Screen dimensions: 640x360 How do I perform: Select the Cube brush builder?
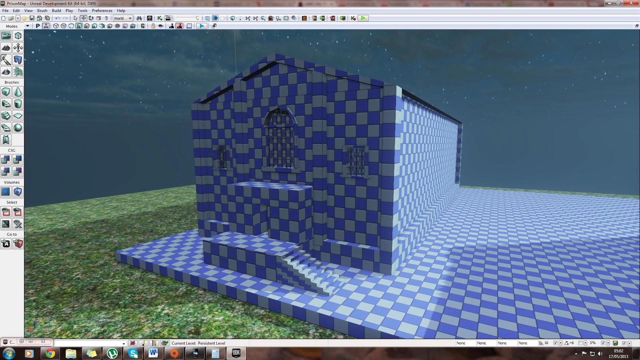point(6,92)
